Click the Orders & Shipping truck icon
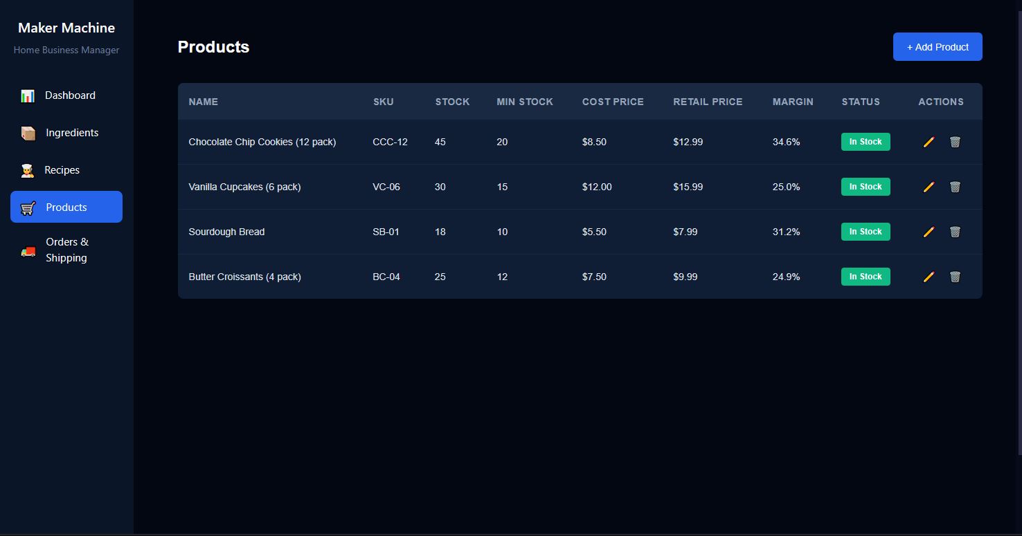 [x=28, y=251]
